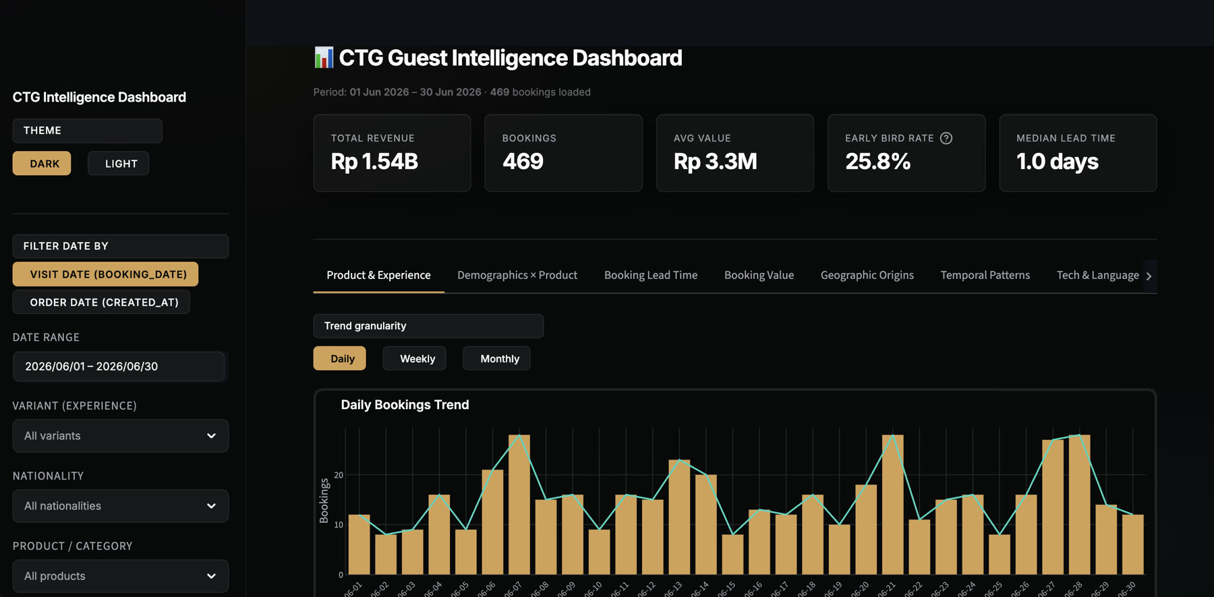Click the 25.8% early bird value
The width and height of the screenshot is (1214, 597).
coord(878,162)
